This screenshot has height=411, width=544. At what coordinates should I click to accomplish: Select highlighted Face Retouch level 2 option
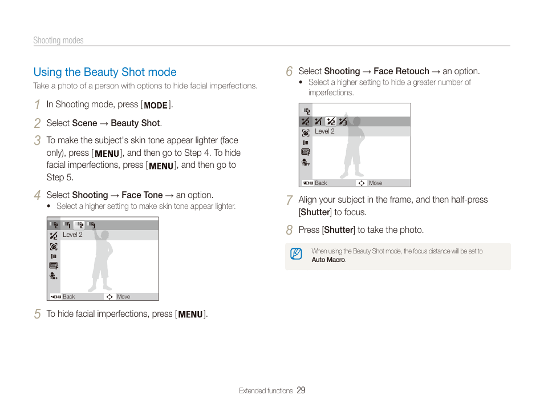(331, 121)
